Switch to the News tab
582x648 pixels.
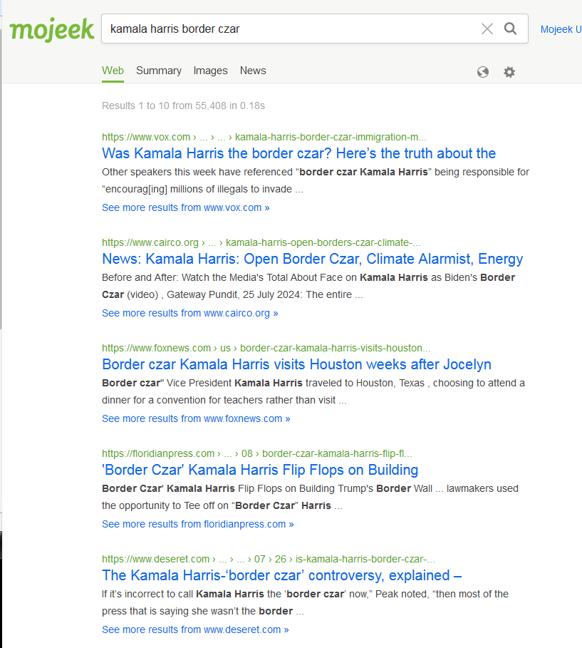click(x=253, y=71)
